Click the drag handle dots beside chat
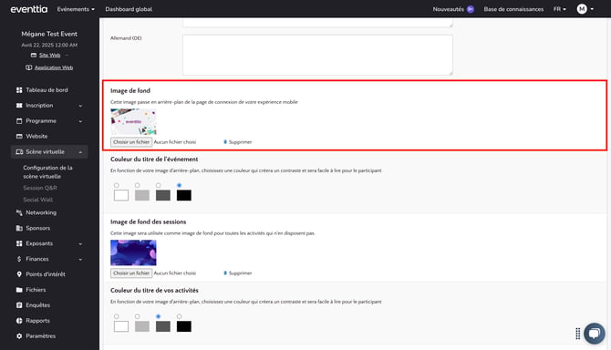This screenshot has width=611, height=350. (x=577, y=334)
